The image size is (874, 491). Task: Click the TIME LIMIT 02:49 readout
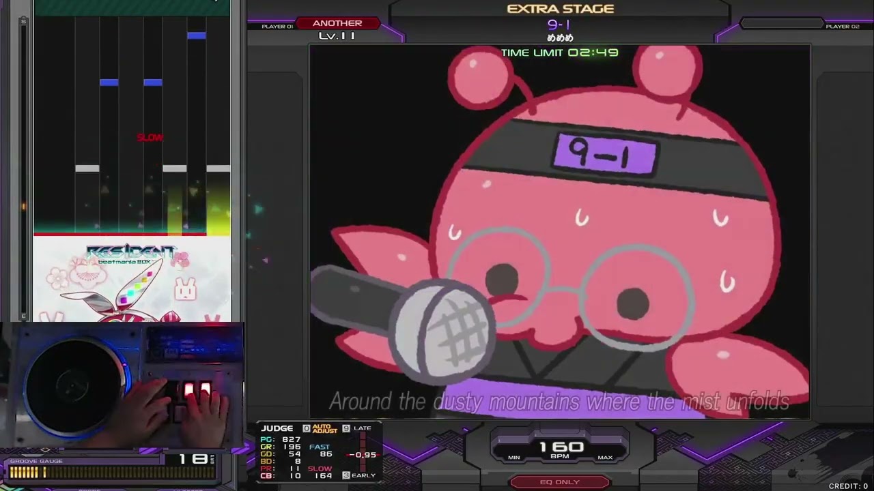coord(560,53)
